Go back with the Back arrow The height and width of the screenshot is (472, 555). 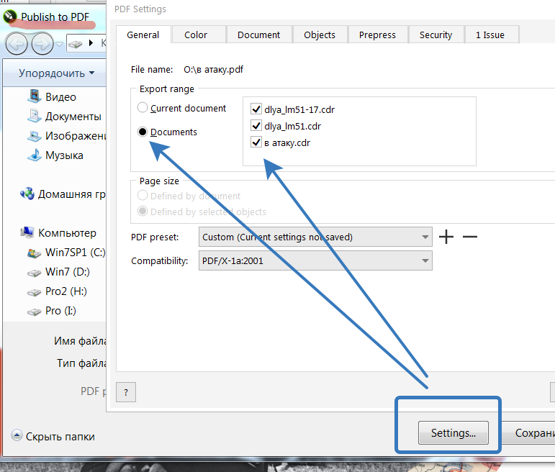point(17,44)
